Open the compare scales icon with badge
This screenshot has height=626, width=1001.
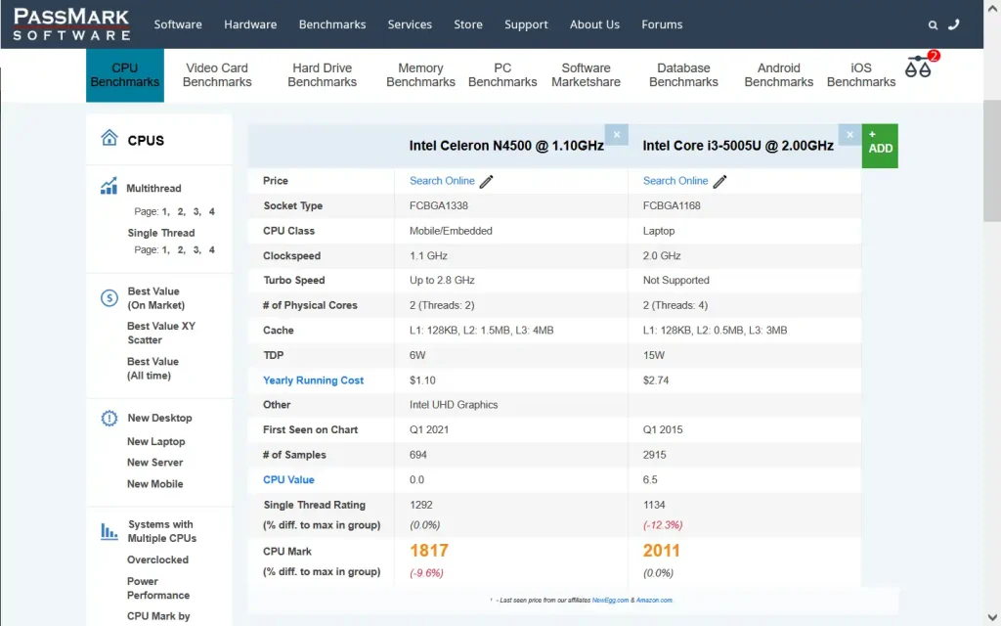coord(919,67)
